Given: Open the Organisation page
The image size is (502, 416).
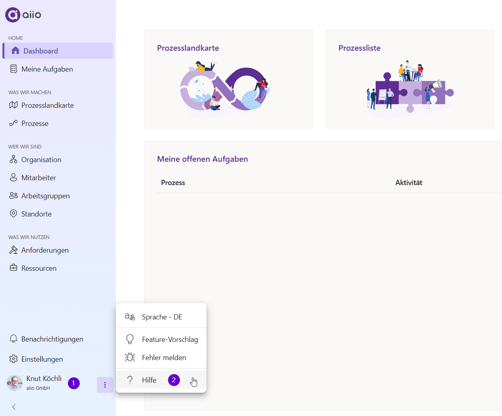Looking at the screenshot, I should click(58, 159).
